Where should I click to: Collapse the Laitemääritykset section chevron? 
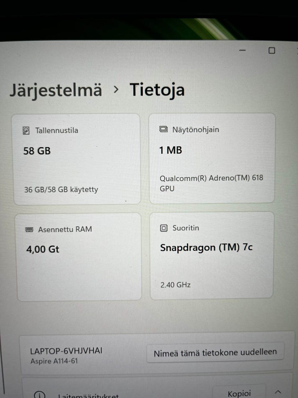278,392
